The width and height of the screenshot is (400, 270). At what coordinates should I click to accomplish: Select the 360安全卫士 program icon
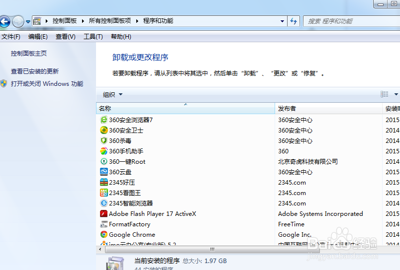point(104,130)
